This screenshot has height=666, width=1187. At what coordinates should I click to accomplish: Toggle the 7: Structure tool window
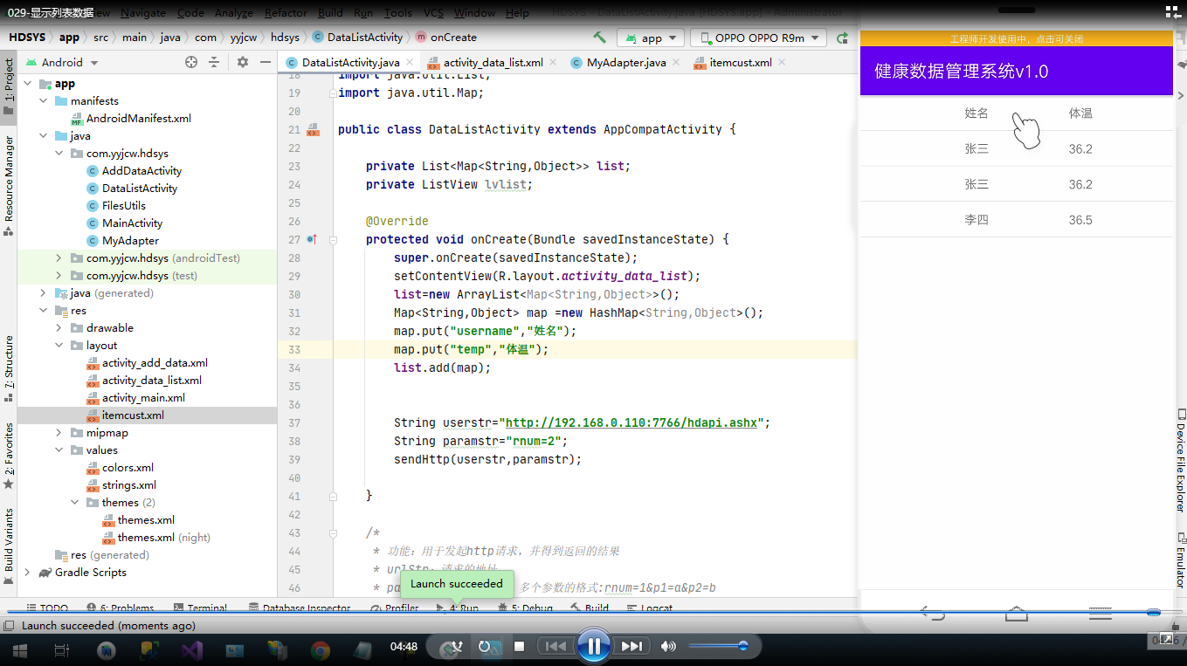[x=9, y=367]
